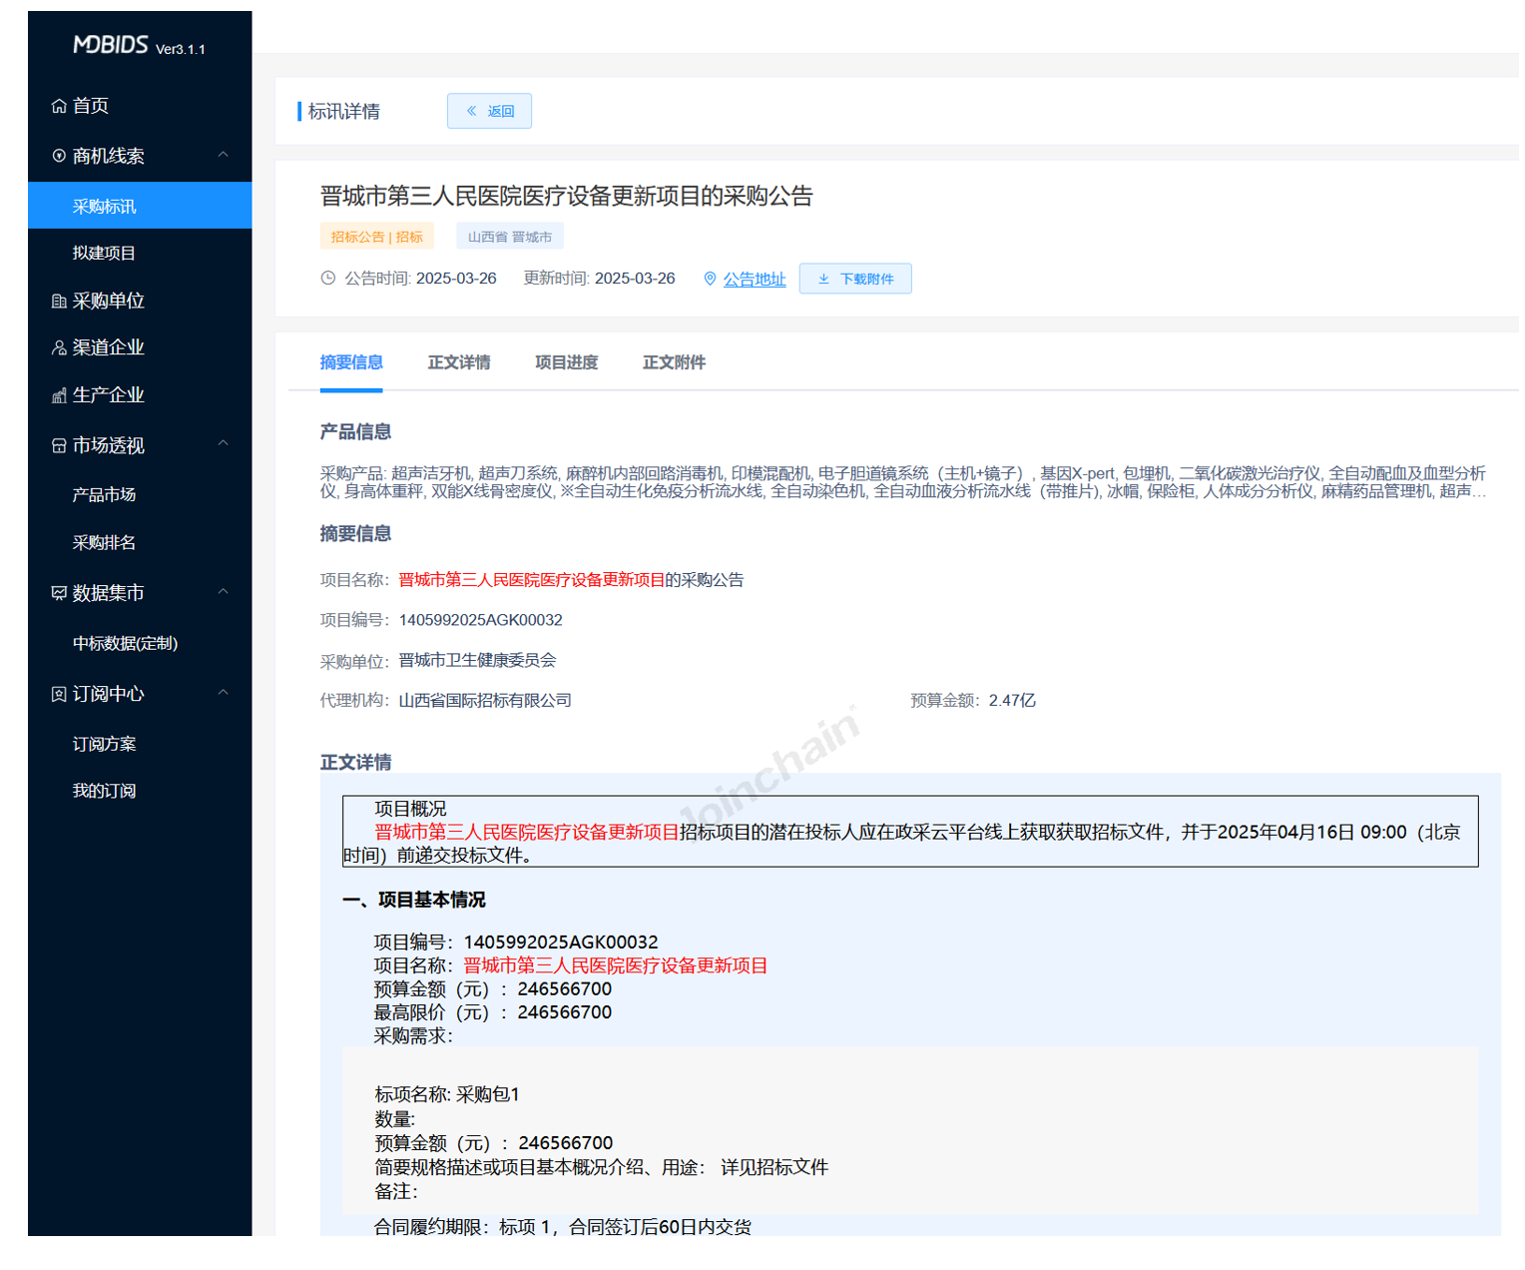Download attachments via 下载附件 button

855,279
